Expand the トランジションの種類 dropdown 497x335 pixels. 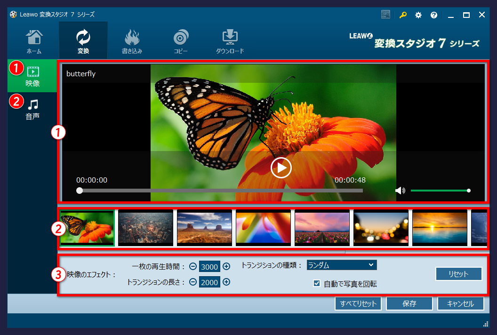[x=342, y=265]
